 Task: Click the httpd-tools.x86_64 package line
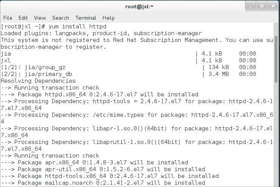(x=110, y=176)
